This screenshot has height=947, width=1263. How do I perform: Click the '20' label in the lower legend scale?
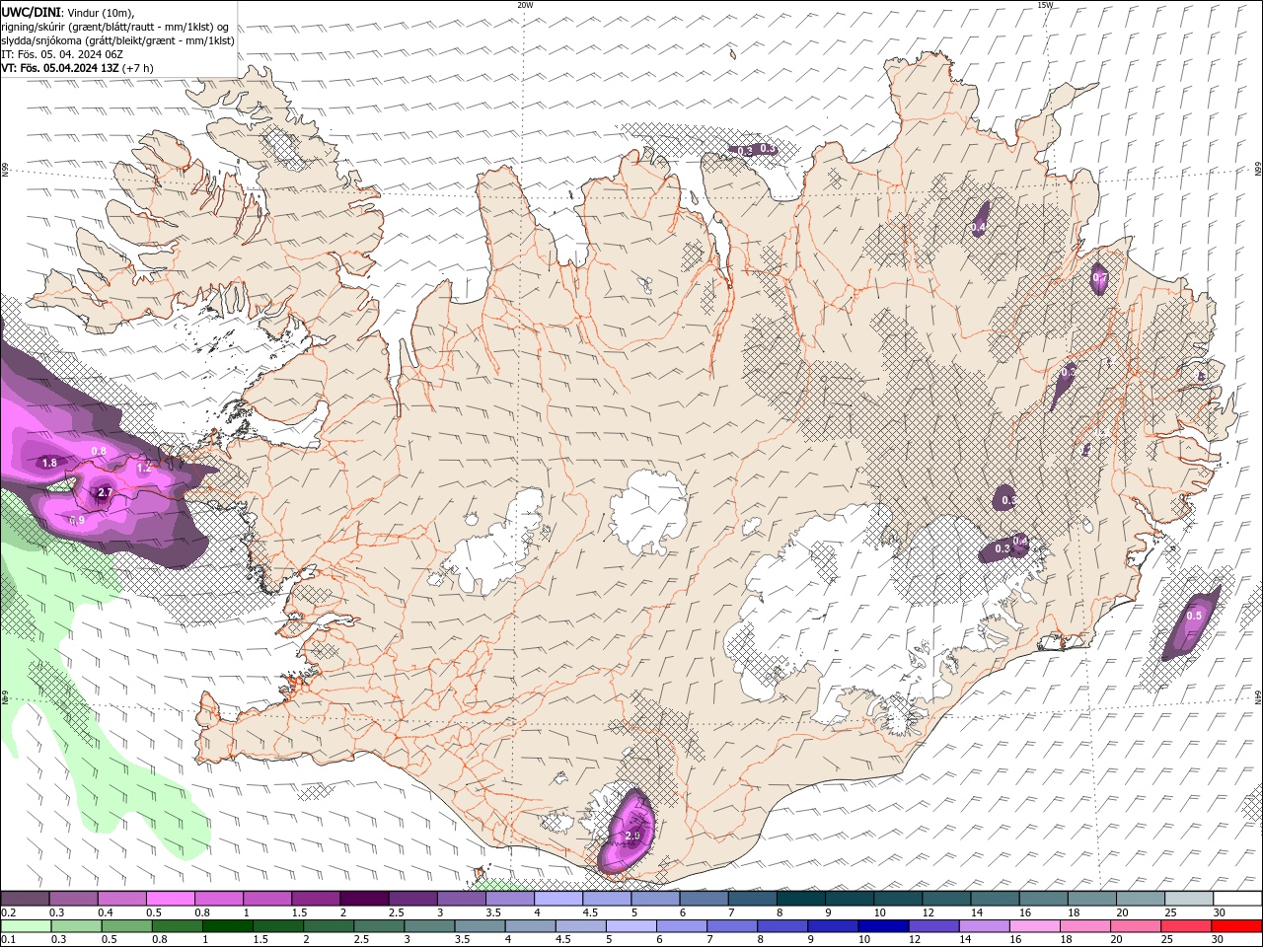tap(1117, 940)
